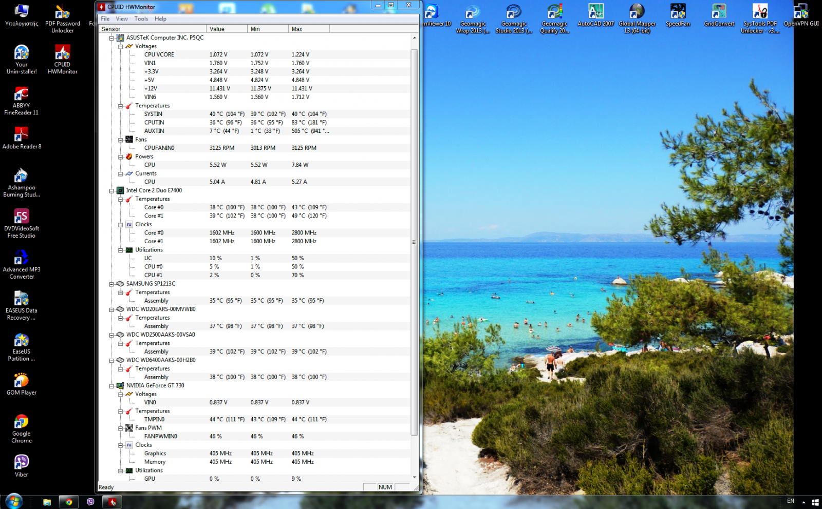Open Google Chrome desktop shortcut
The image size is (822, 509).
[22, 429]
